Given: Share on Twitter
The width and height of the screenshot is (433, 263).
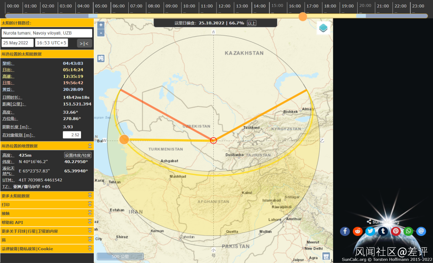Looking at the screenshot, I should pos(370,231).
